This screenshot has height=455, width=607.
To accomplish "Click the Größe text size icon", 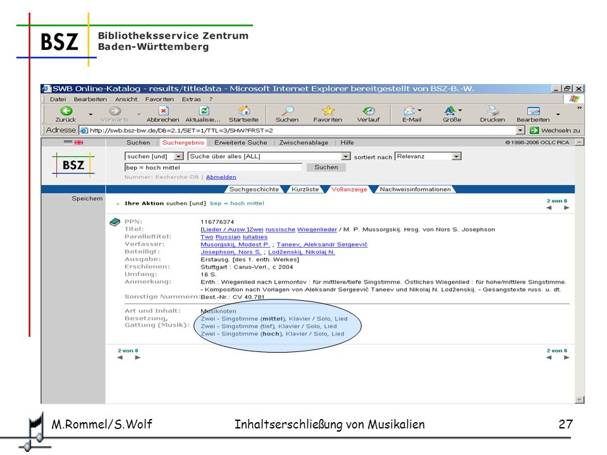I will tap(450, 111).
